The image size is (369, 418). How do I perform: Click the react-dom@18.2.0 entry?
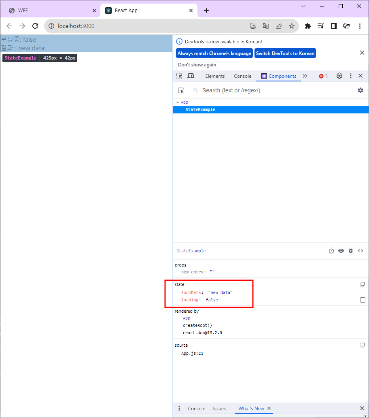coord(202,333)
